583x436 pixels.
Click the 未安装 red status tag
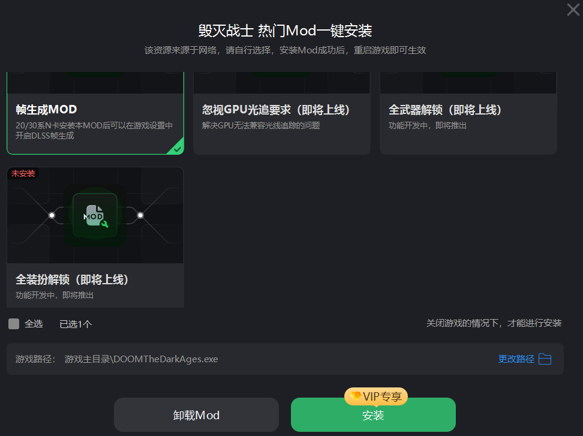23,173
